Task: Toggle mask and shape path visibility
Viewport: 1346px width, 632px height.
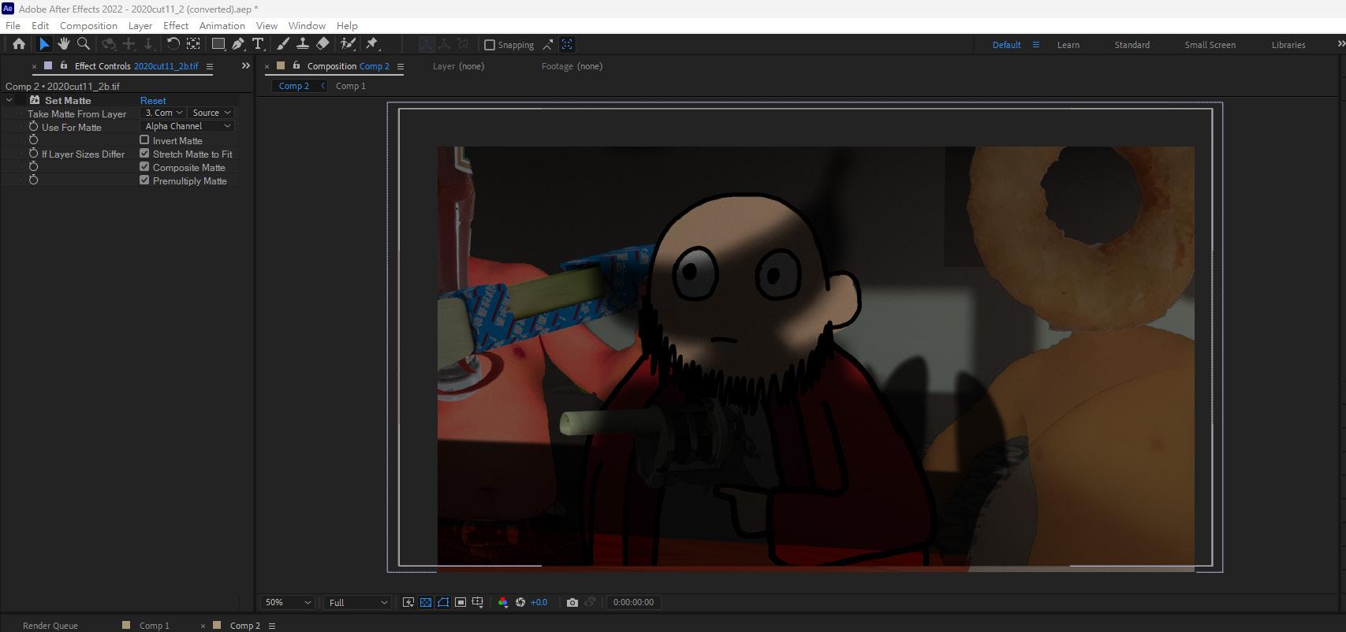Action: pos(443,602)
